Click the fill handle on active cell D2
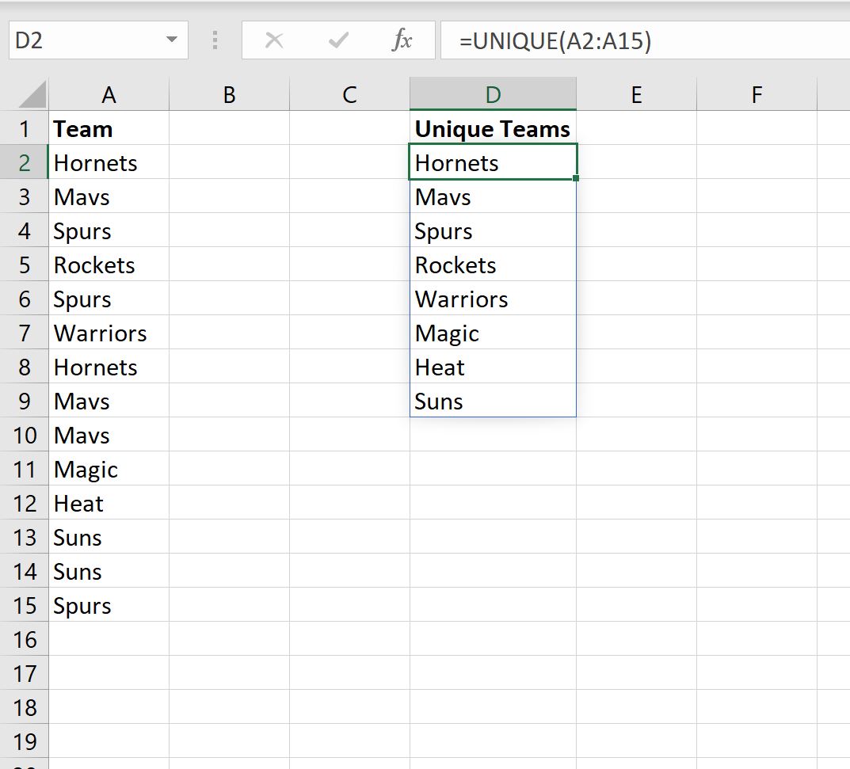 [x=576, y=179]
